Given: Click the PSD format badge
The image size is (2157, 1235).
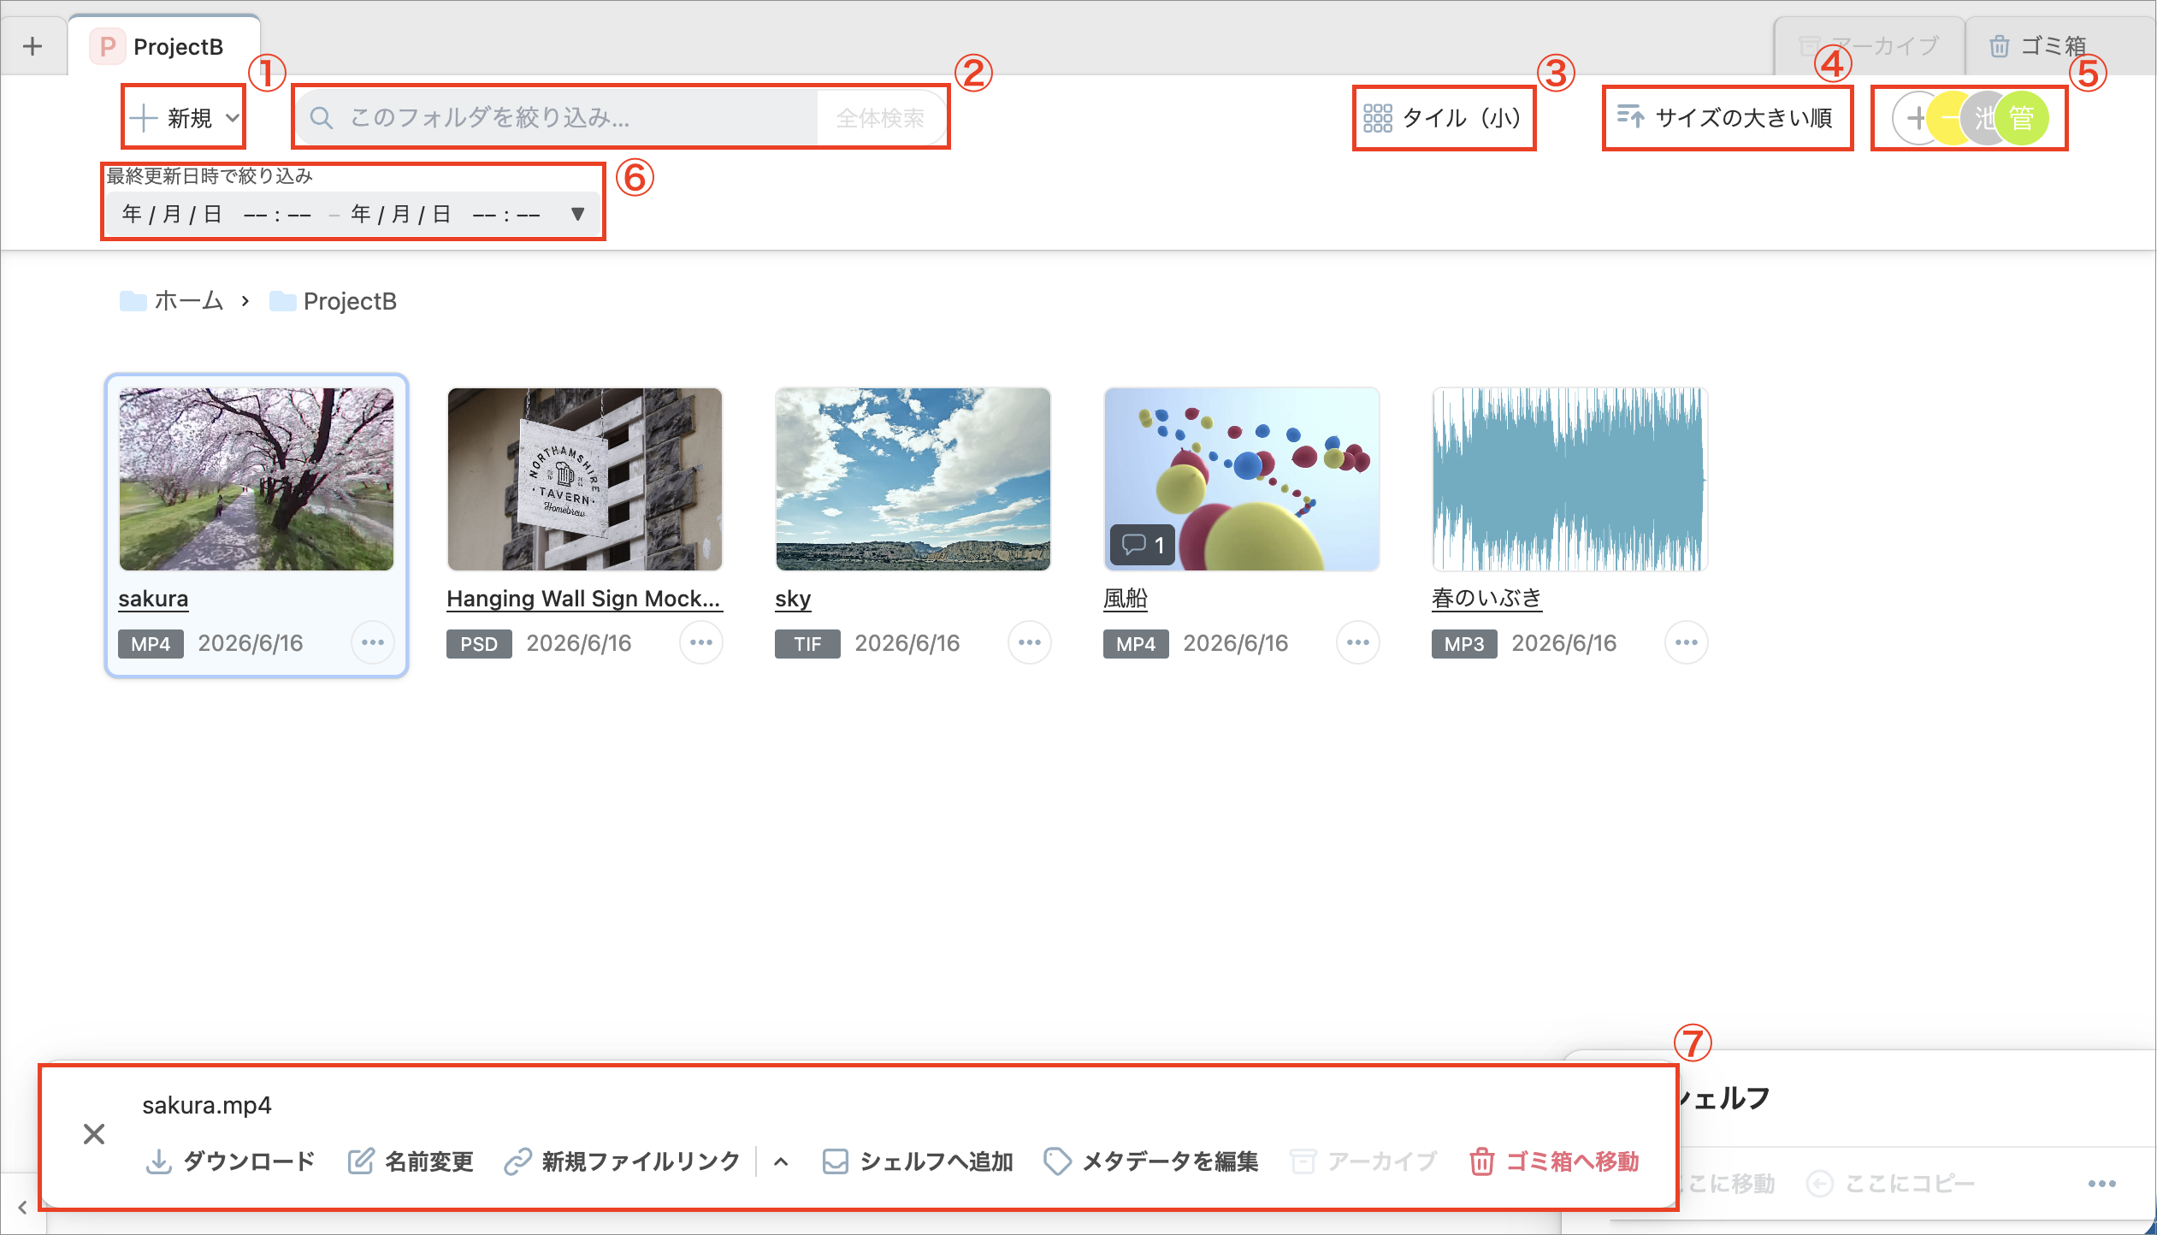Looking at the screenshot, I should (479, 643).
